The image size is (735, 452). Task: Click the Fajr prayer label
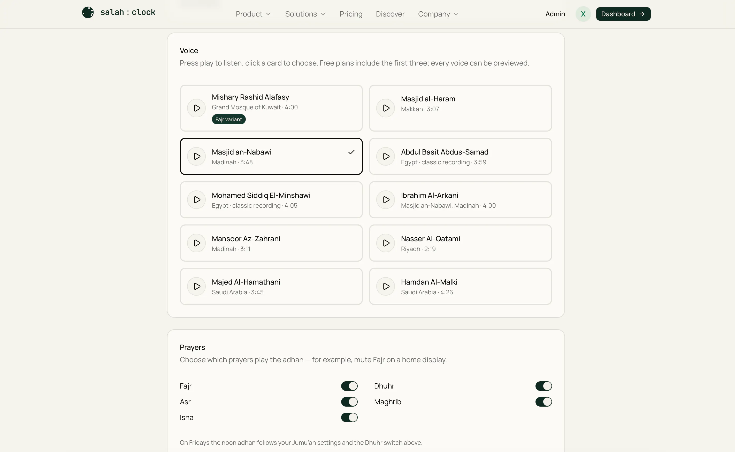pyautogui.click(x=185, y=386)
